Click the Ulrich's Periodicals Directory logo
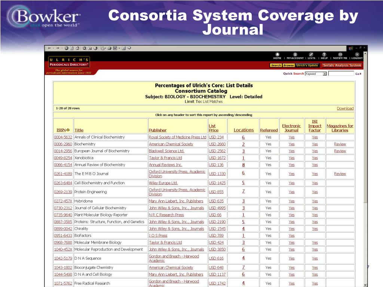The image size is (383, 287). (69, 62)
